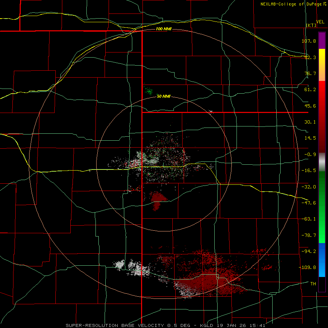Click the -109.8 velocity scale value
328x328 pixels.
pyautogui.click(x=307, y=268)
